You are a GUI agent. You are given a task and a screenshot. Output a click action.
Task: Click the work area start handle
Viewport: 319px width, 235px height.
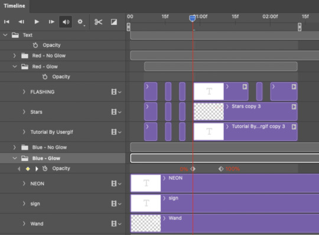(x=128, y=27)
